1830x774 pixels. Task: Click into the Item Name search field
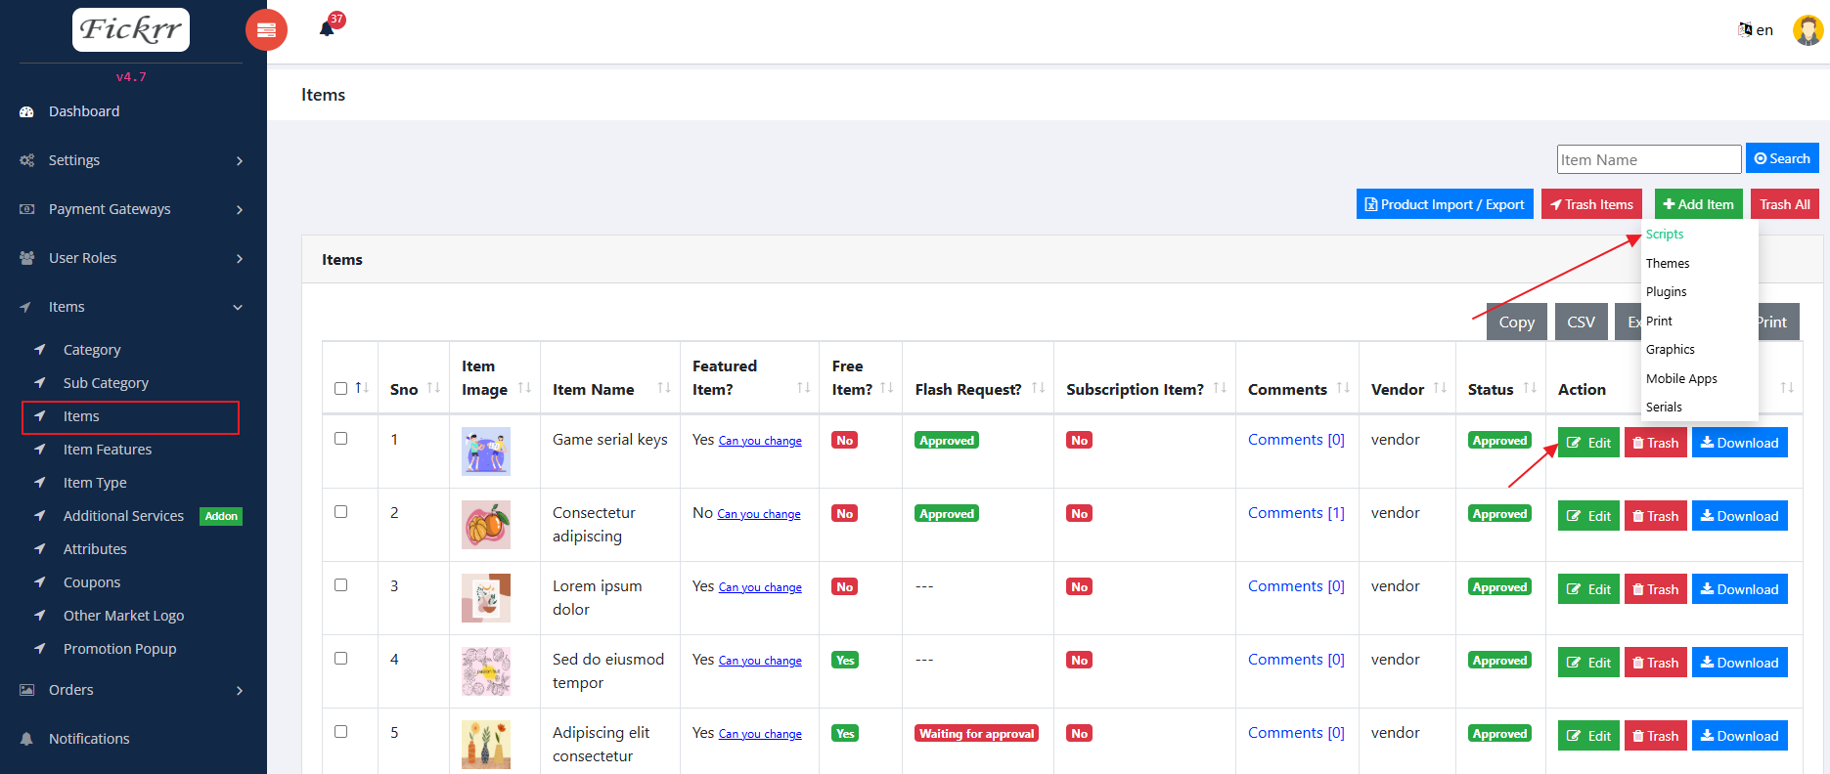(x=1648, y=159)
